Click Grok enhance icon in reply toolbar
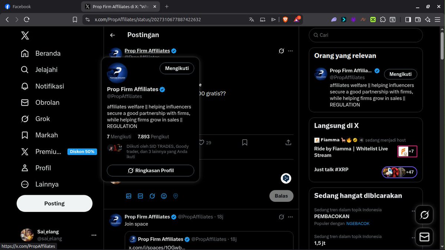The height and width of the screenshot is (250, 445). [152, 196]
